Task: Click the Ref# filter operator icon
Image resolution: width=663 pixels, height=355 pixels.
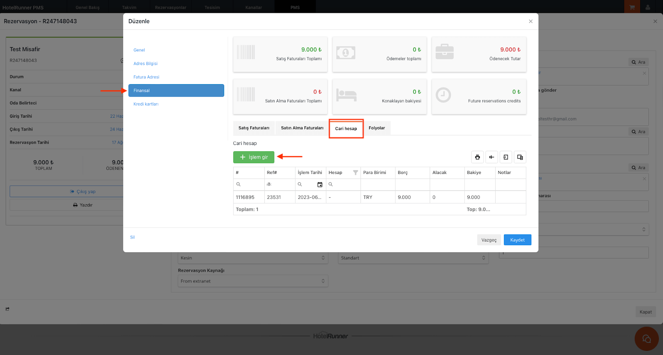Action: coord(269,184)
